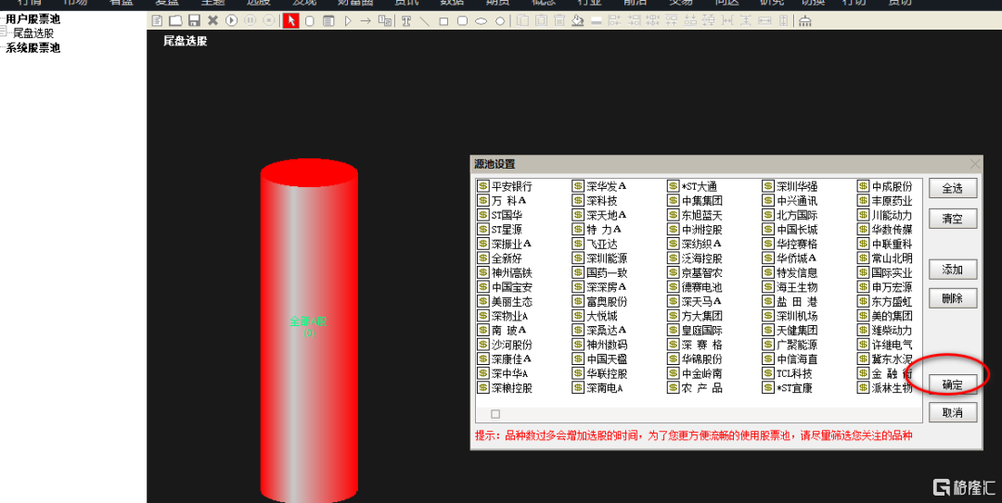1002x503 pixels.
Task: Select the red pointer arrow tool
Action: click(x=290, y=20)
